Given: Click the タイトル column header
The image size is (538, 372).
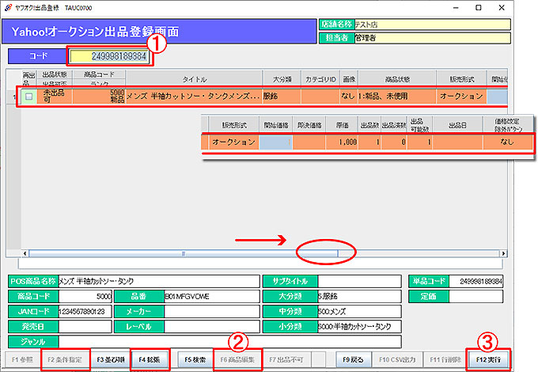Looking at the screenshot, I should pos(195,79).
